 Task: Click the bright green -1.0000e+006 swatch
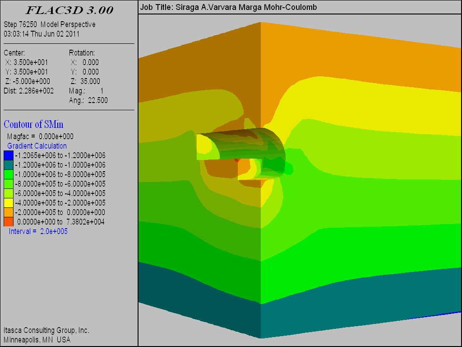pyautogui.click(x=9, y=174)
